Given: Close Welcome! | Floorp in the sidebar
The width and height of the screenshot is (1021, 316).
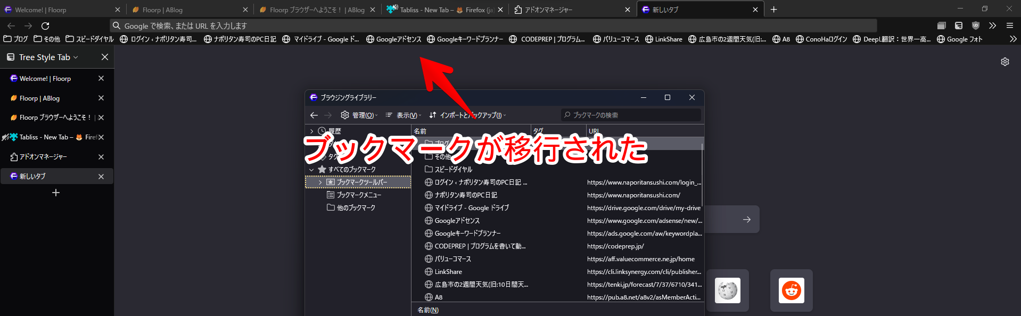Looking at the screenshot, I should click(101, 78).
